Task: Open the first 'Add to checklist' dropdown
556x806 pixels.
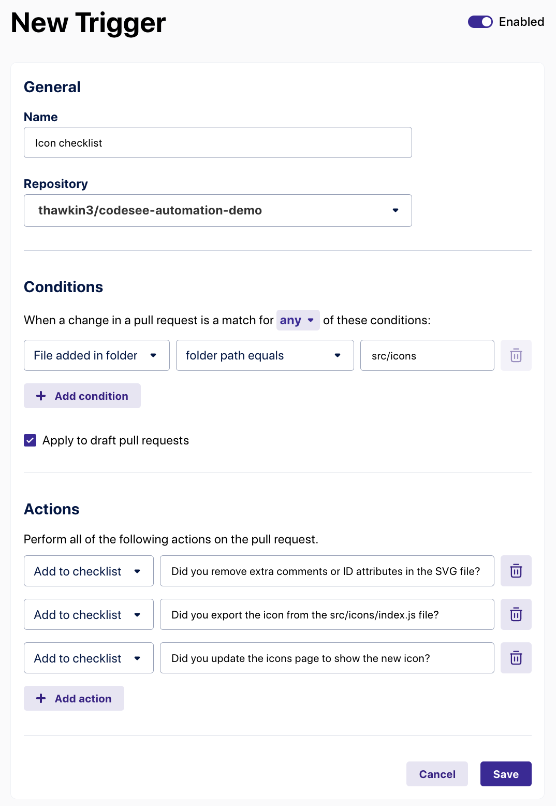Action: coord(89,571)
